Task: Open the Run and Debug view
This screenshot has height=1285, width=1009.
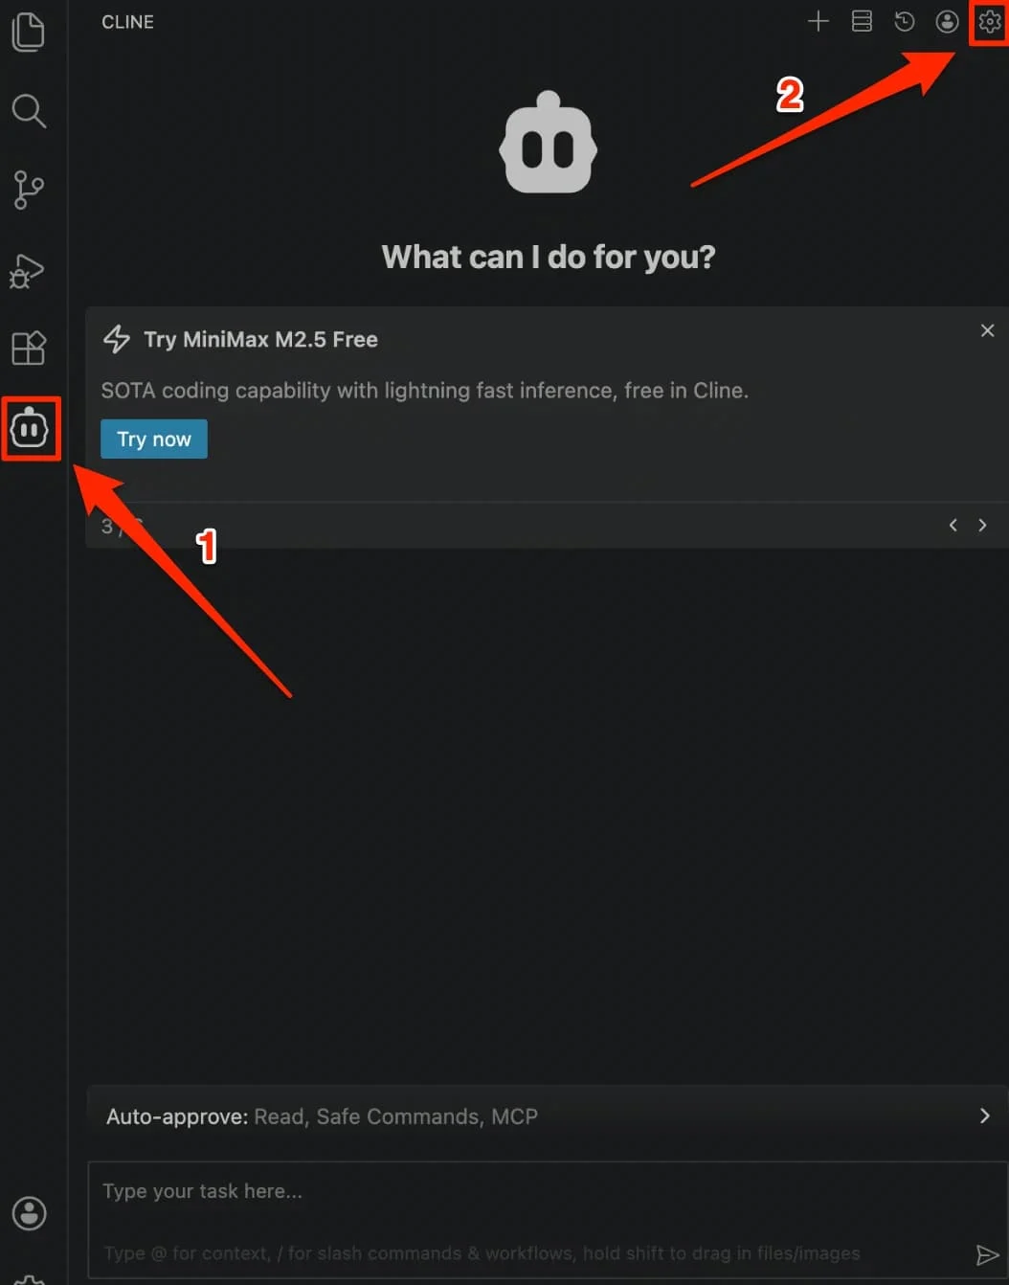Action: click(x=28, y=271)
